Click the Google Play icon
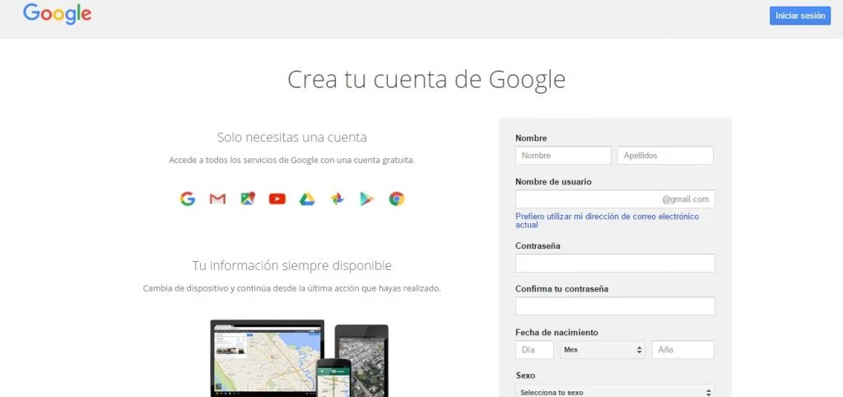 366,199
